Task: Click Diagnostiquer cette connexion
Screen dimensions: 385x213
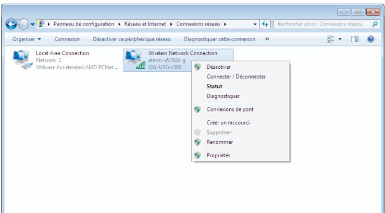Action: (219, 39)
